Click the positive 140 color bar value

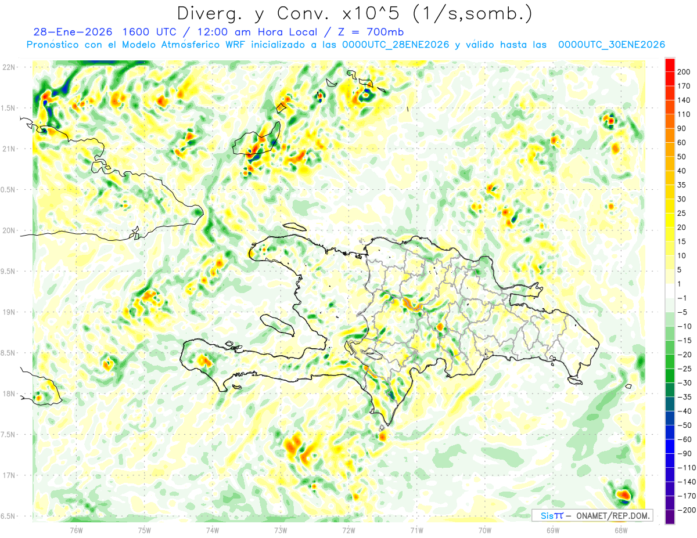pyautogui.click(x=685, y=100)
